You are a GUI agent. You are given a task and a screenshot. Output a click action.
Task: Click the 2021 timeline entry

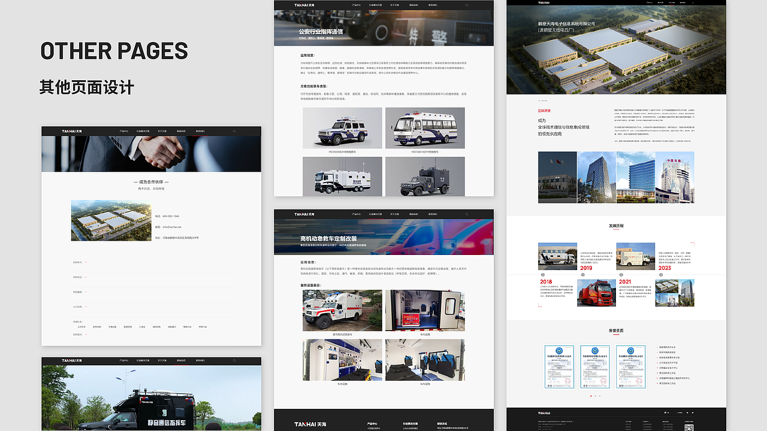pyautogui.click(x=625, y=282)
